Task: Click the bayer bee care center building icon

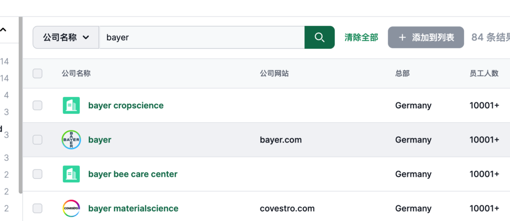Action: point(71,174)
